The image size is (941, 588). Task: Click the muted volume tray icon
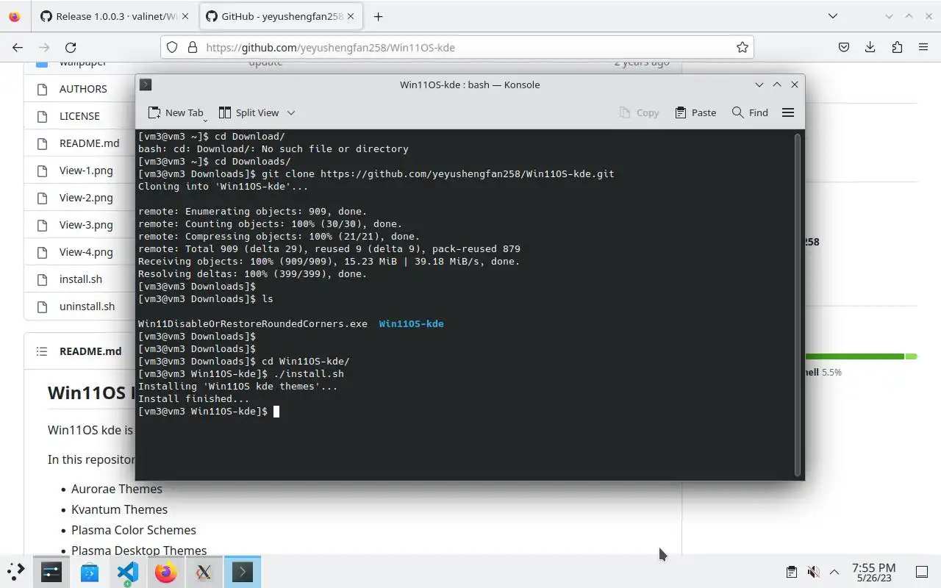[x=813, y=571]
